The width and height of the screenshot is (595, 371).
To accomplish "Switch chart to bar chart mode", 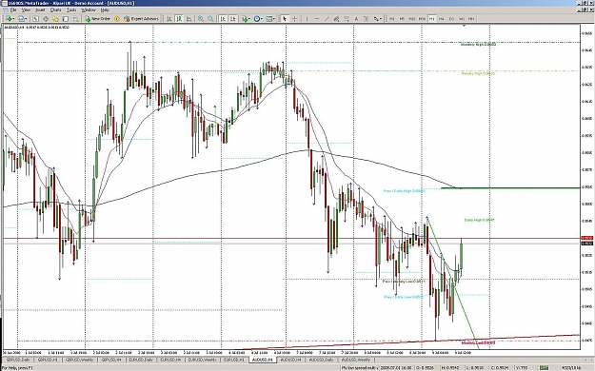I will [x=169, y=18].
